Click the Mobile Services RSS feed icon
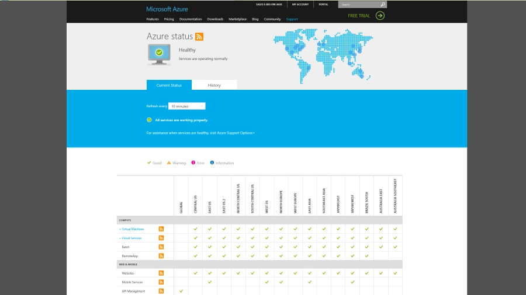Viewport: 526px width, 295px height. 161,282
